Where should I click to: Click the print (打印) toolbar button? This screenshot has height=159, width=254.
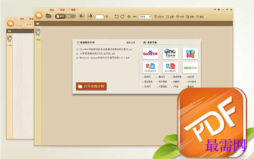180,17
